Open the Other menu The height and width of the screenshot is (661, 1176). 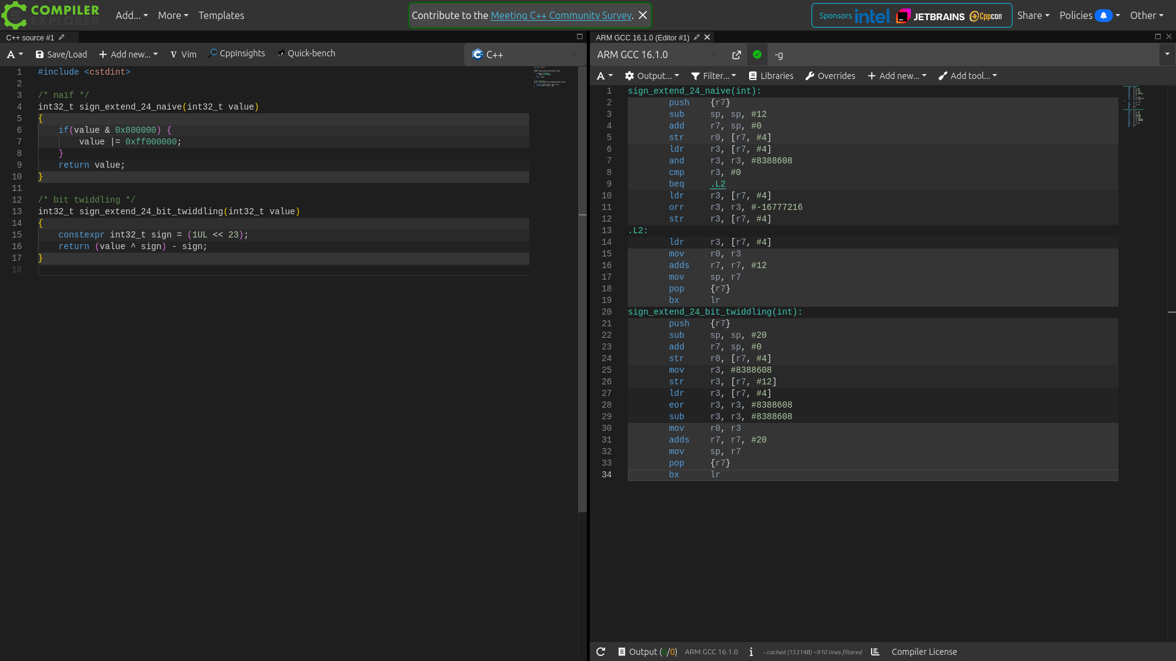pyautogui.click(x=1147, y=15)
